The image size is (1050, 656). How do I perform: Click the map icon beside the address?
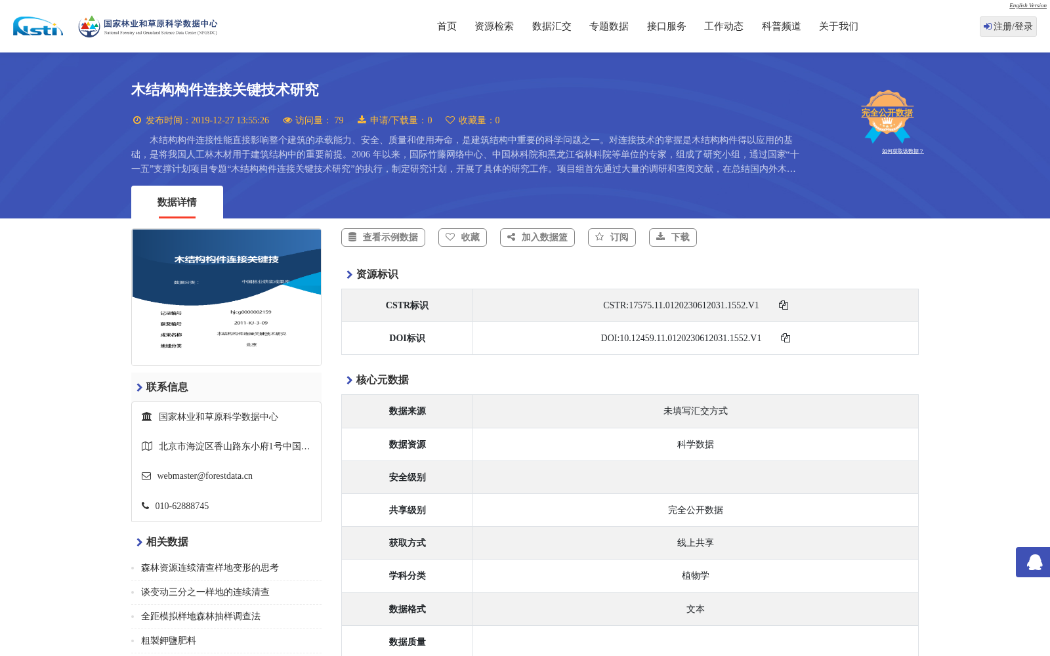coord(147,446)
